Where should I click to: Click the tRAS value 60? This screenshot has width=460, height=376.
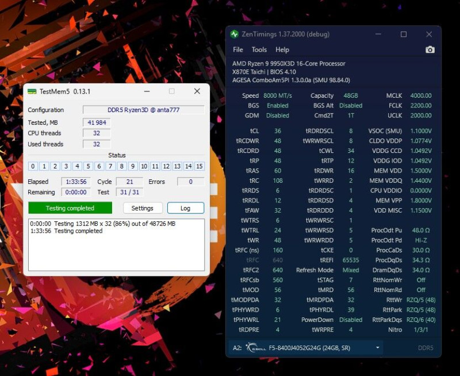(x=278, y=171)
